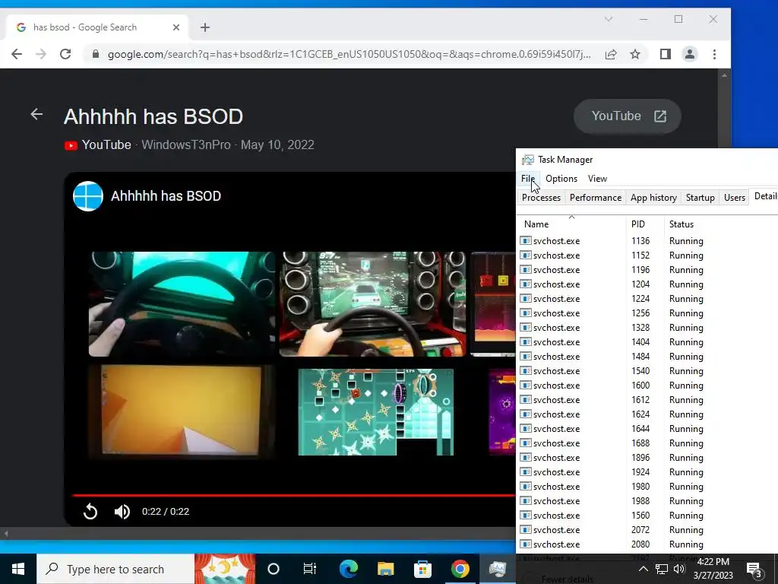This screenshot has width=778, height=584.
Task: Show hidden system tray icons
Action: [x=643, y=569]
